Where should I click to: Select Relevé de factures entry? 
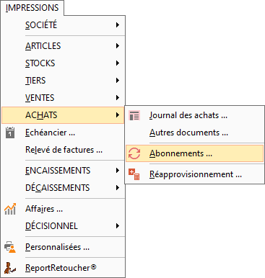(x=63, y=150)
